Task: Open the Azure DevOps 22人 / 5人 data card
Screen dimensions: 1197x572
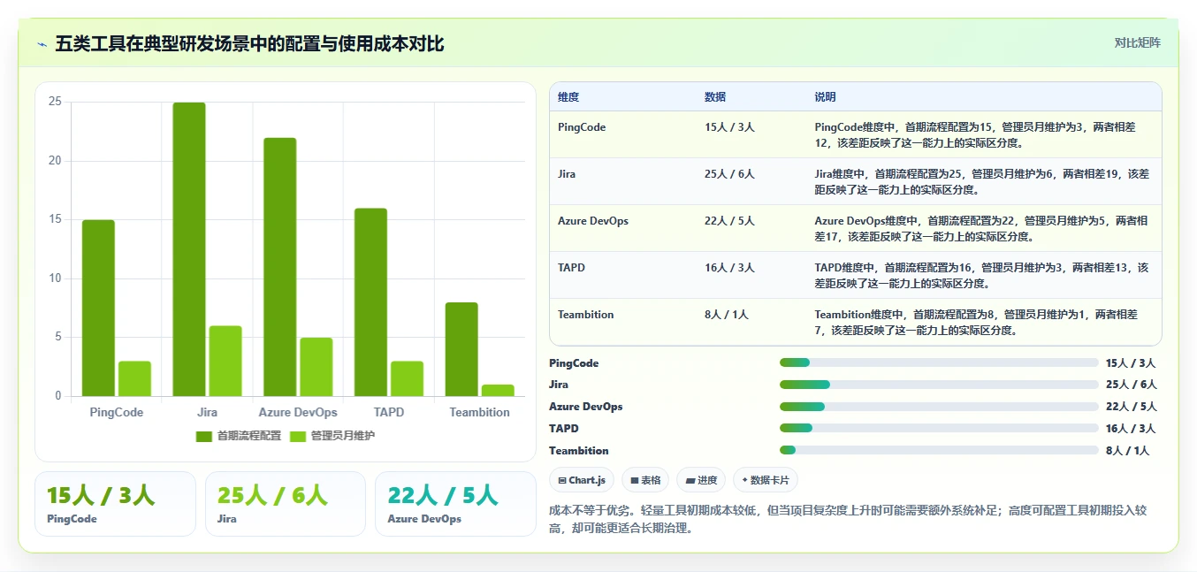Action: pos(455,504)
